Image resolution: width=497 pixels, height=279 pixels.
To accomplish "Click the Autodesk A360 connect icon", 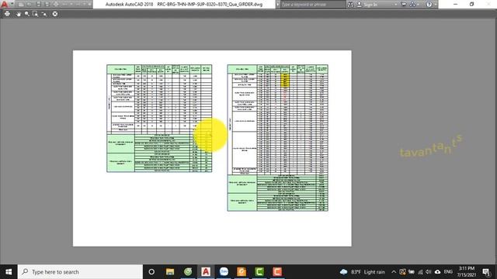I will coord(412,5).
